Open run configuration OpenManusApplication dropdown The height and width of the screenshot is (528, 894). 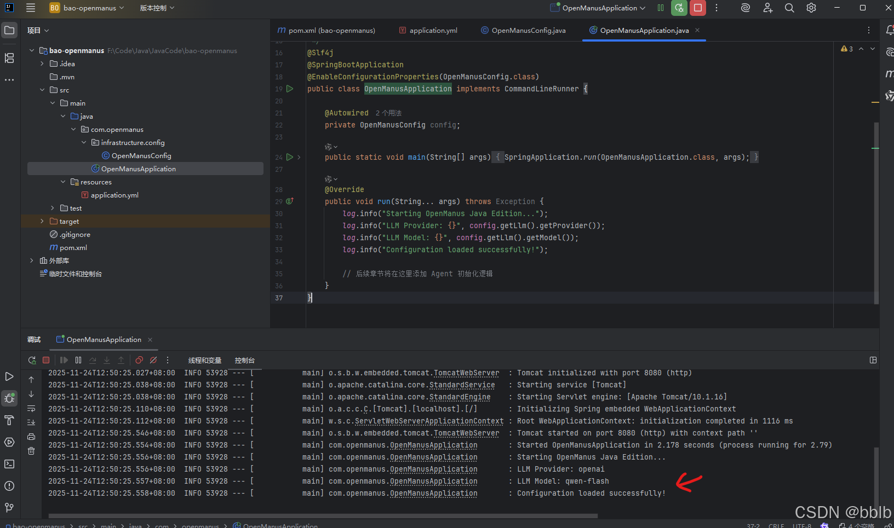click(598, 8)
